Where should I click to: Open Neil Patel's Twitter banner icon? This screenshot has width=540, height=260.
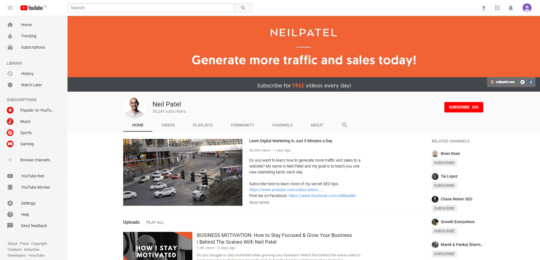point(522,82)
